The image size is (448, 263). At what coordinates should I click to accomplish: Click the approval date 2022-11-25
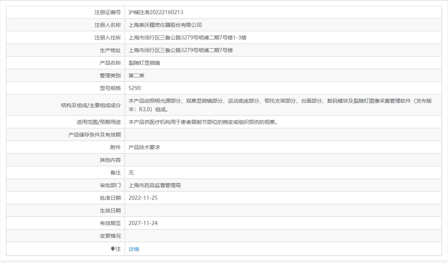pyautogui.click(x=143, y=198)
